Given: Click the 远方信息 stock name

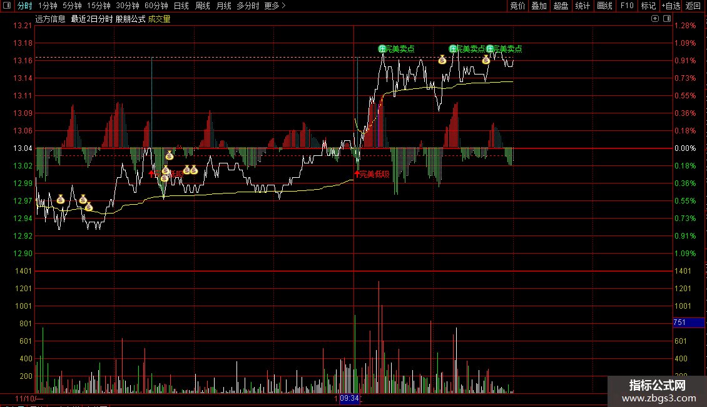Looking at the screenshot, I should [x=51, y=19].
